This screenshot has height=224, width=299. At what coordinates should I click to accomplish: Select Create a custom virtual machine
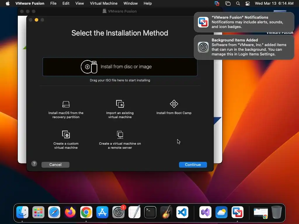point(66,140)
